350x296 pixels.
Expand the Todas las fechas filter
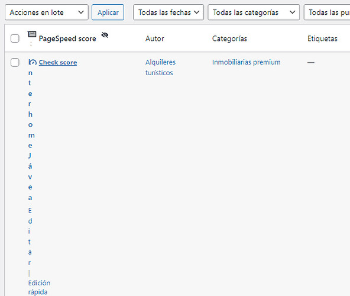(168, 12)
